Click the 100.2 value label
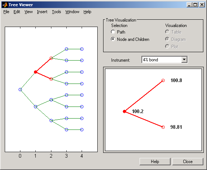 [x=137, y=111]
